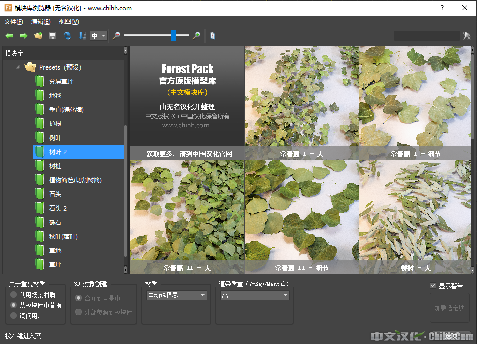Open the 视图(V) menu

point(69,22)
